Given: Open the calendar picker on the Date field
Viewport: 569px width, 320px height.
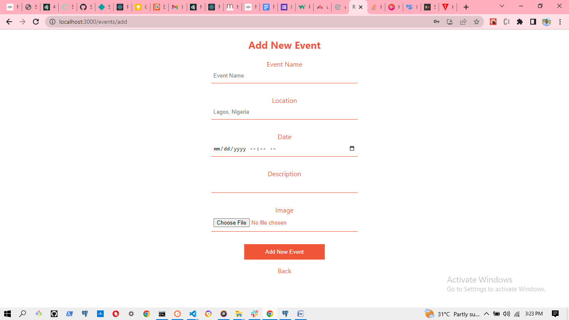Looking at the screenshot, I should pos(352,148).
